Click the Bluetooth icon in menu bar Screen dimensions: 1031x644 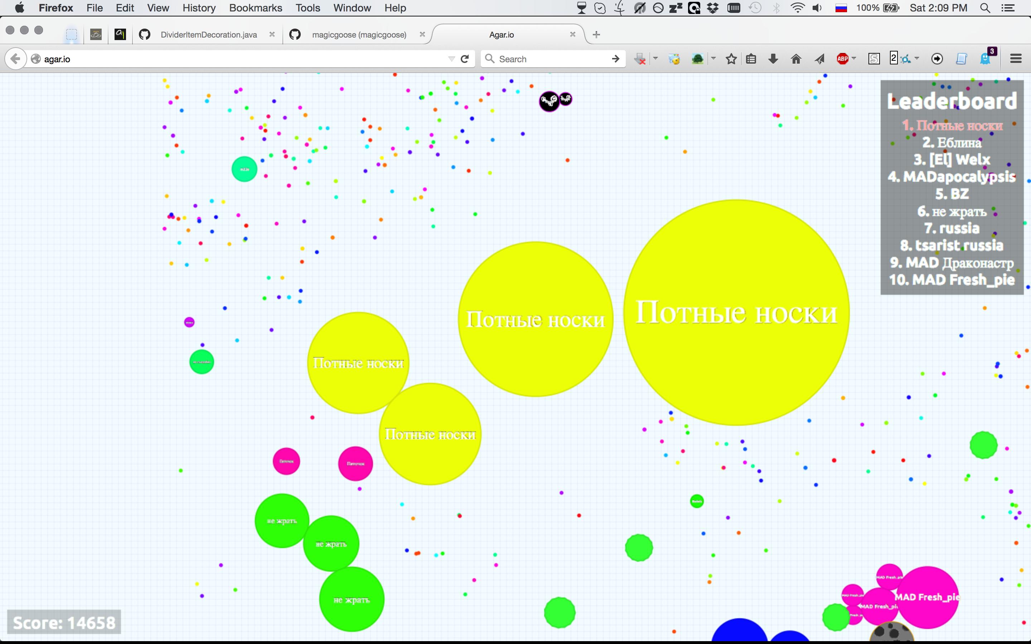777,8
